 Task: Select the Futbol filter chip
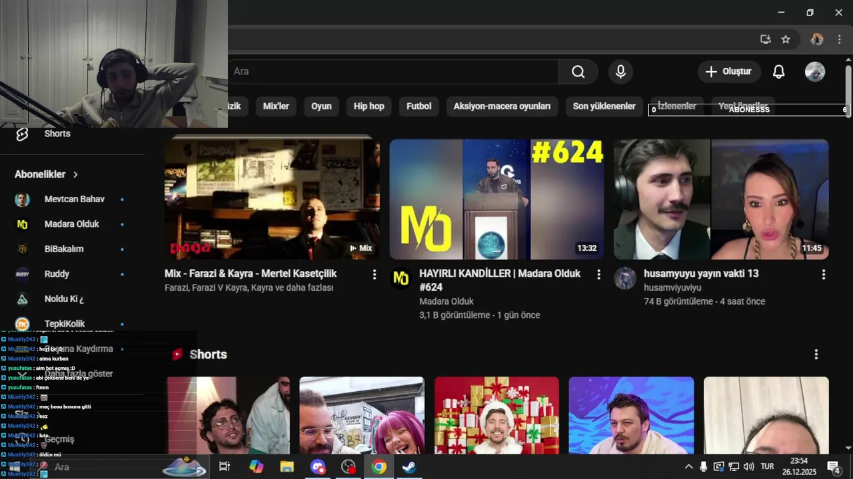point(419,106)
